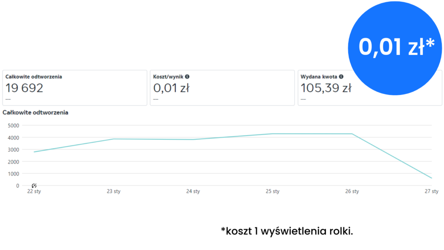Select the 23 sty date on chart axis
Image resolution: width=444 pixels, height=250 pixels.
click(x=114, y=191)
